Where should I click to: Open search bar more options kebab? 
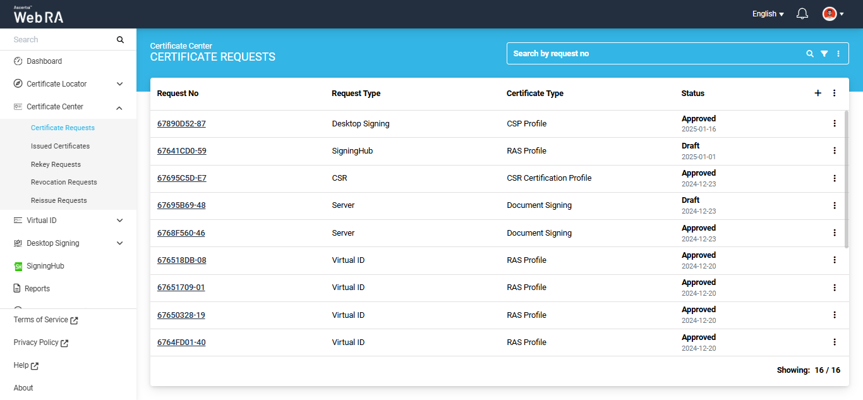pyautogui.click(x=838, y=54)
